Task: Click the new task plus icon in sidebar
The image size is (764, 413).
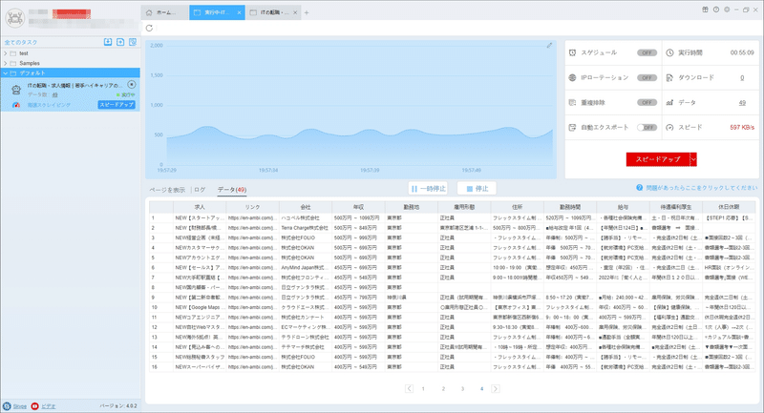Action: (120, 42)
